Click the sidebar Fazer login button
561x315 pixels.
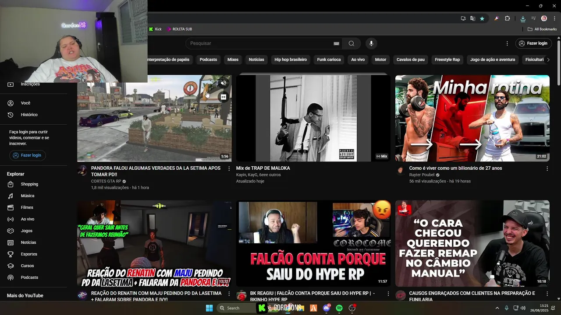pos(28,155)
